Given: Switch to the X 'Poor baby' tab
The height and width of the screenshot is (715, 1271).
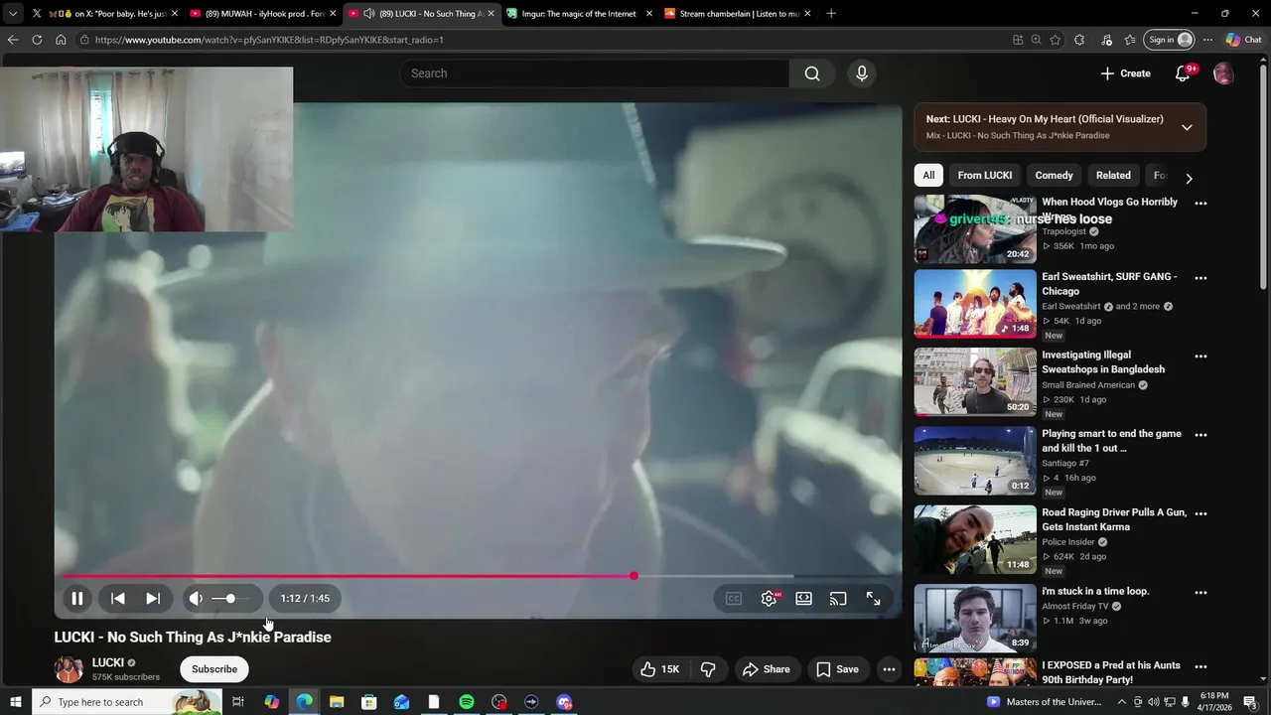Looking at the screenshot, I should click(105, 14).
